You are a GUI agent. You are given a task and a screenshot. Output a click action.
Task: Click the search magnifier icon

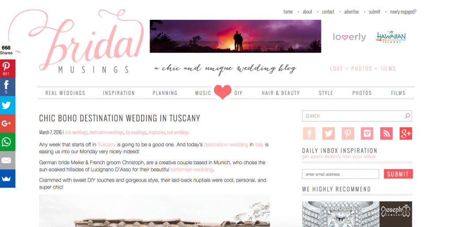point(407,116)
